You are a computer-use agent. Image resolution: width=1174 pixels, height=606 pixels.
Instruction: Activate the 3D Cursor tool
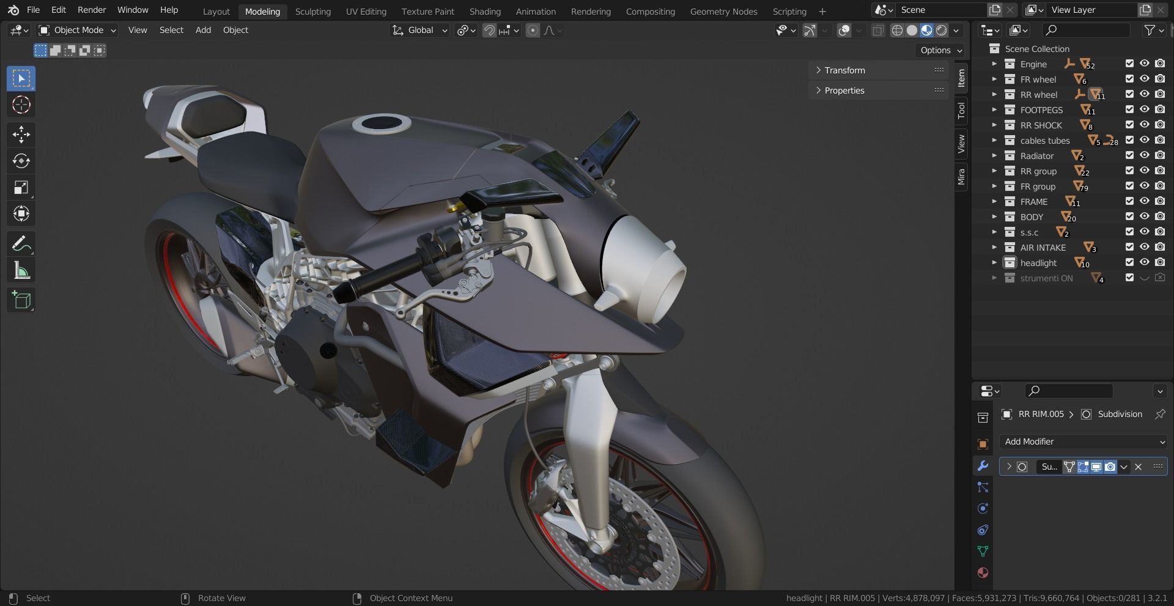(21, 105)
